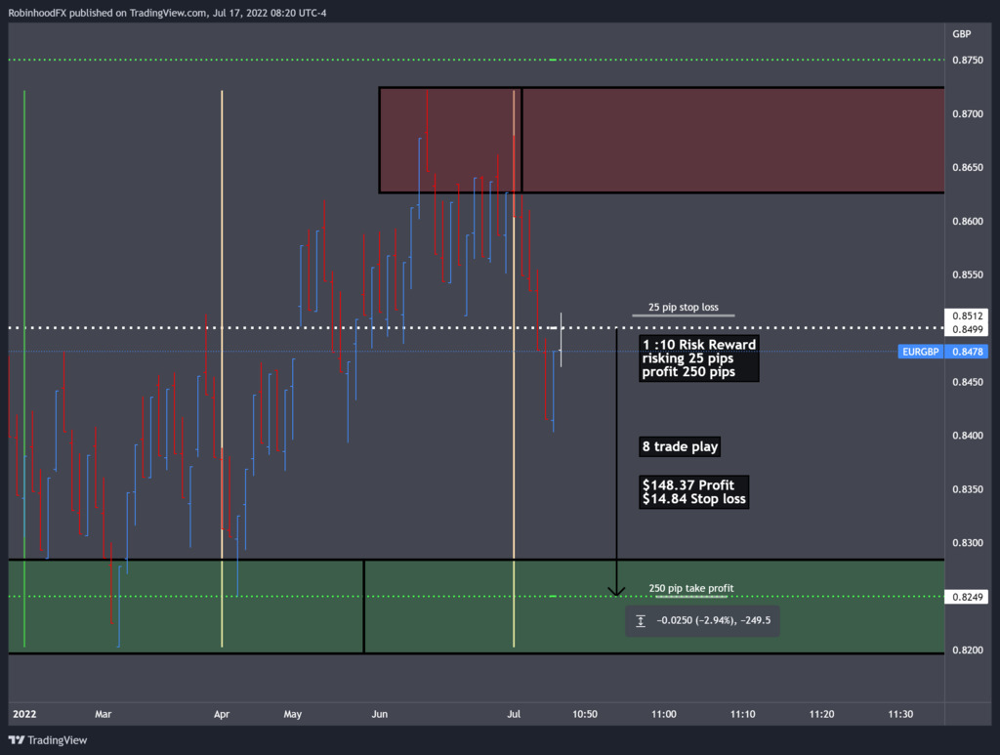Select the '250 pip take profit' label
Screen dimensions: 1000x755
coord(690,588)
